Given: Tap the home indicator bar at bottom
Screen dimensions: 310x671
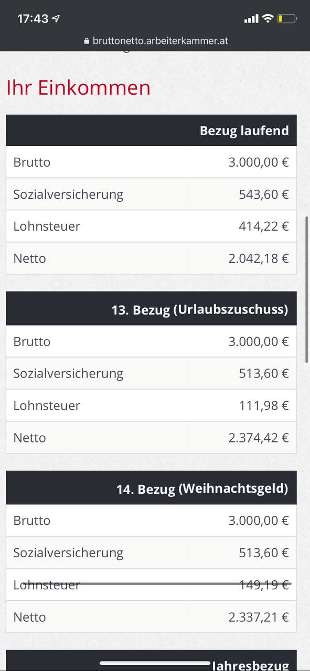Looking at the screenshot, I should 155,663.
